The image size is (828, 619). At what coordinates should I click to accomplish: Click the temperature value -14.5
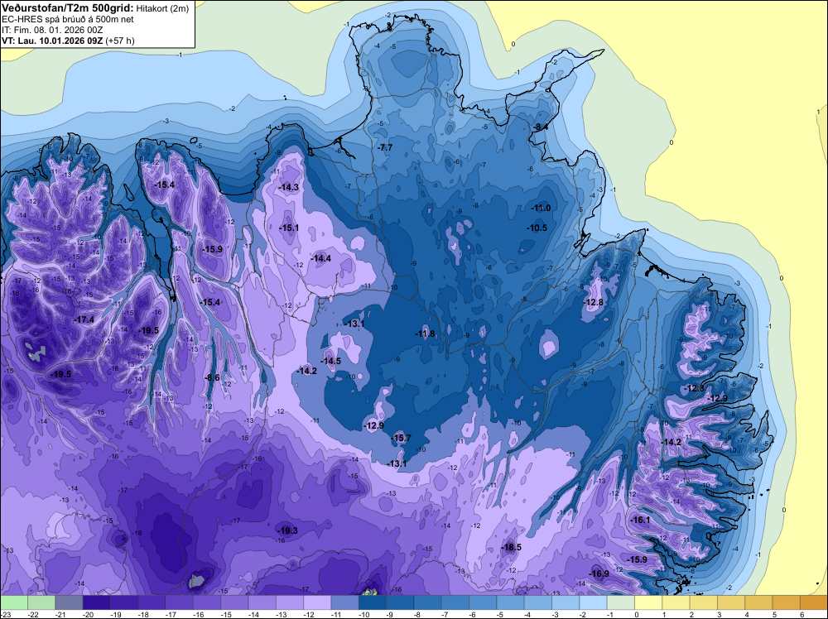pos(331,362)
